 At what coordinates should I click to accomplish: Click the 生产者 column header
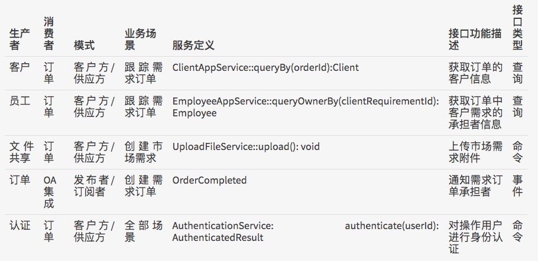click(x=20, y=39)
